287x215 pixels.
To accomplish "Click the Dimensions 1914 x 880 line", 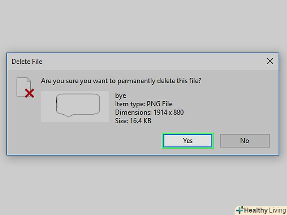I will click(x=149, y=113).
